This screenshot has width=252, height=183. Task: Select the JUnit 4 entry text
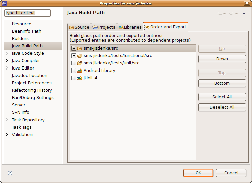[90, 78]
